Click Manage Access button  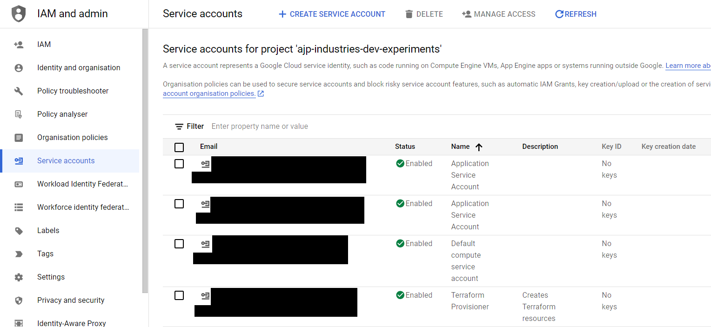click(498, 14)
